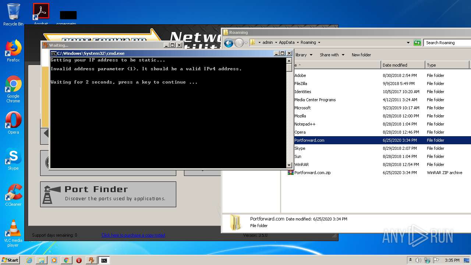Image resolution: width=471 pixels, height=265 pixels.
Task: Open the Acrobat desktop shortcut
Action: coord(41,14)
